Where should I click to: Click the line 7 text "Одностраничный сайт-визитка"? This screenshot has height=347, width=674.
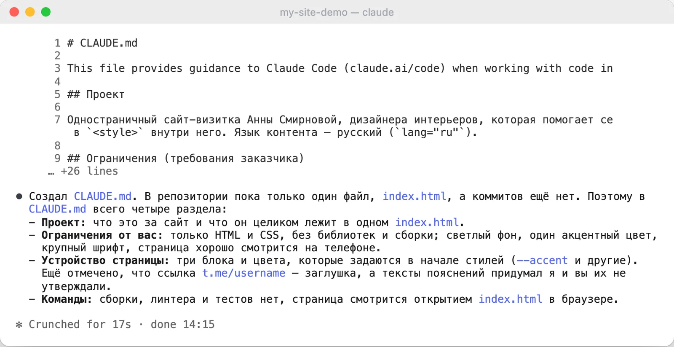154,120
